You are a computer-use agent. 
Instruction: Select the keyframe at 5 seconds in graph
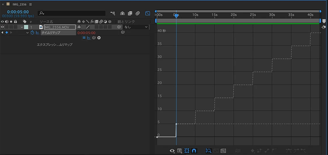pyautogui.click(x=176, y=124)
